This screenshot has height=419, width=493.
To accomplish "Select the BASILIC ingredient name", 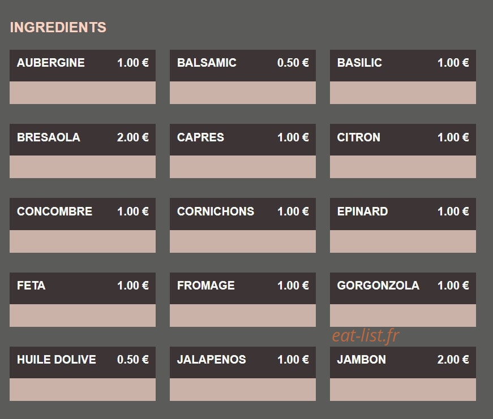I will (359, 63).
